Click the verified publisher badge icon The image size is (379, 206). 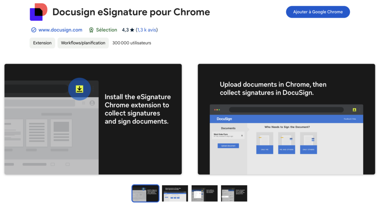[x=34, y=30]
